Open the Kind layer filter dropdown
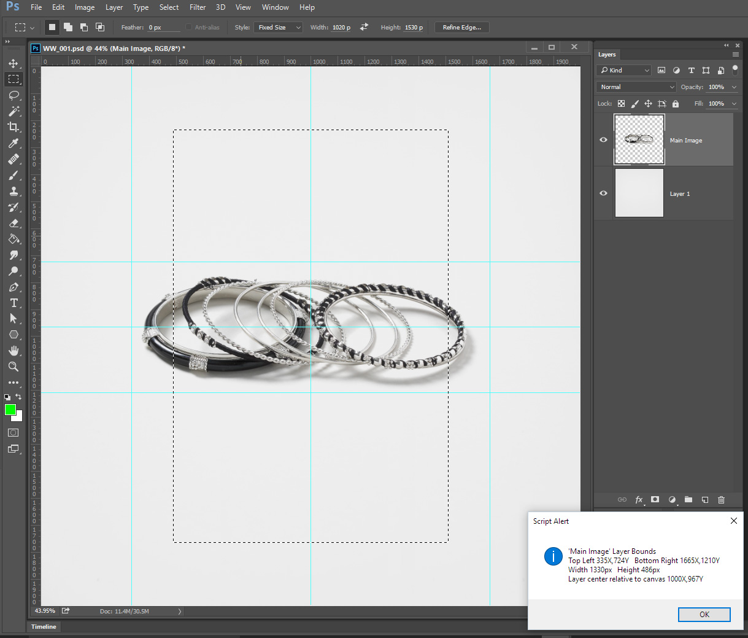The image size is (748, 638). point(624,71)
